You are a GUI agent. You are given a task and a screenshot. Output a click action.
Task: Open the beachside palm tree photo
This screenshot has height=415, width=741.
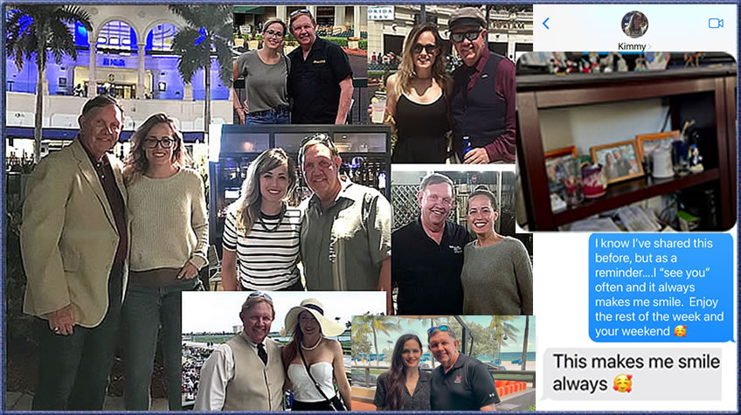click(x=443, y=363)
